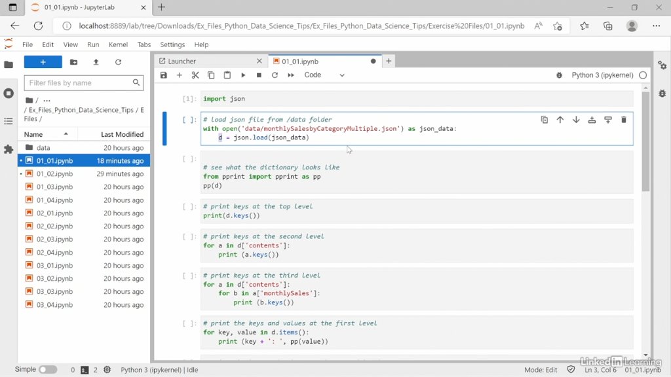Click the browser address bar
Image resolution: width=671 pixels, height=377 pixels.
[x=301, y=26]
